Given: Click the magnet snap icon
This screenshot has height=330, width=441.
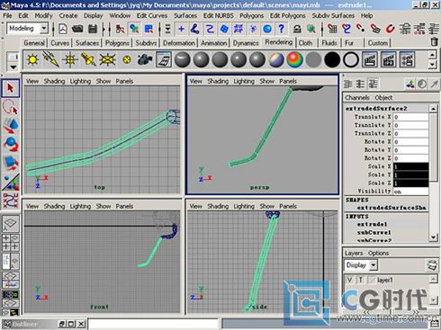Looking at the screenshot, I should point(390,29).
